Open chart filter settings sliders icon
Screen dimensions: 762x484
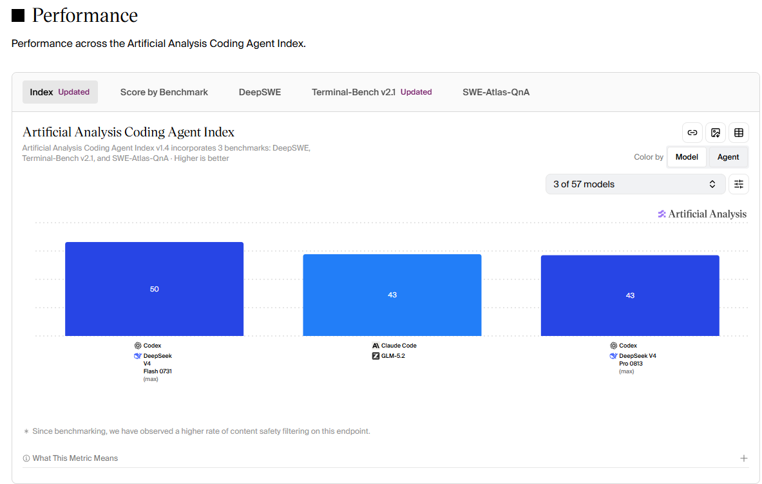tap(739, 184)
